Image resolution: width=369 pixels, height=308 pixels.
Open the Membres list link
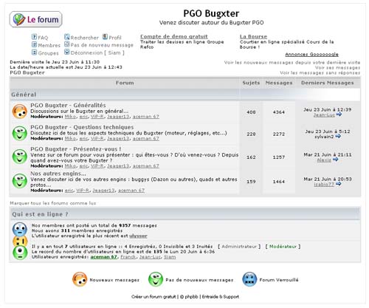pos(49,45)
